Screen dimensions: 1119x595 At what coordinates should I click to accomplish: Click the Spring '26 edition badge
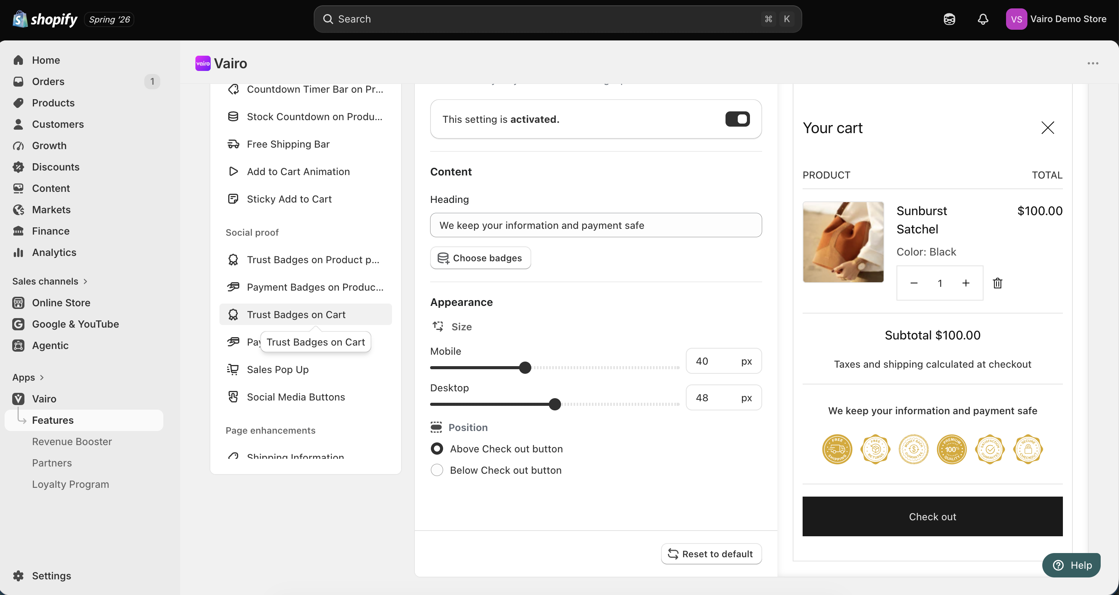pos(109,19)
